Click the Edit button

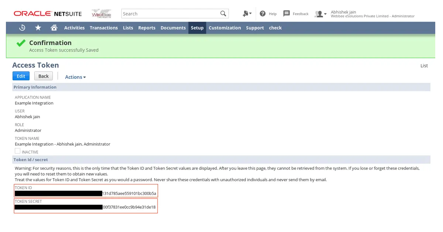21,76
